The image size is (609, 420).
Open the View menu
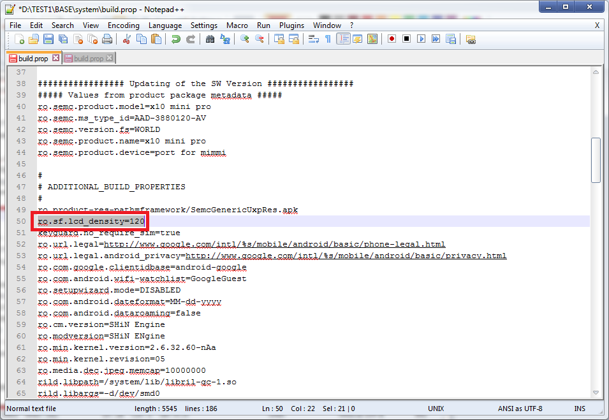pos(91,25)
